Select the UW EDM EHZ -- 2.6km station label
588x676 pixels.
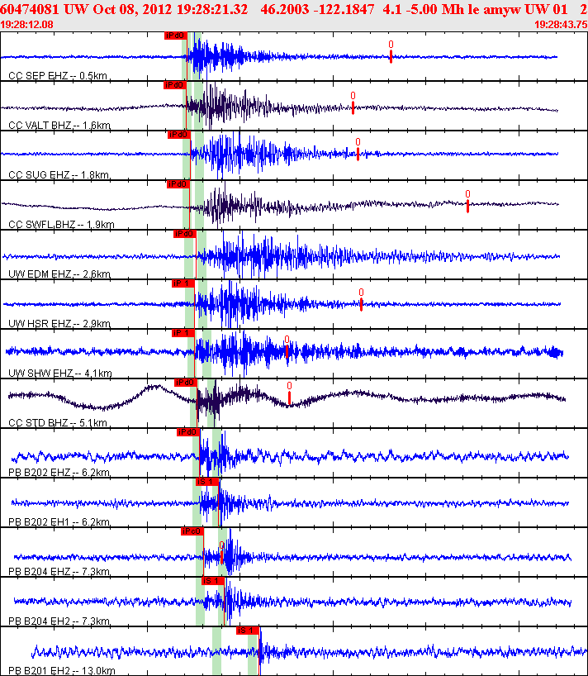(59, 274)
